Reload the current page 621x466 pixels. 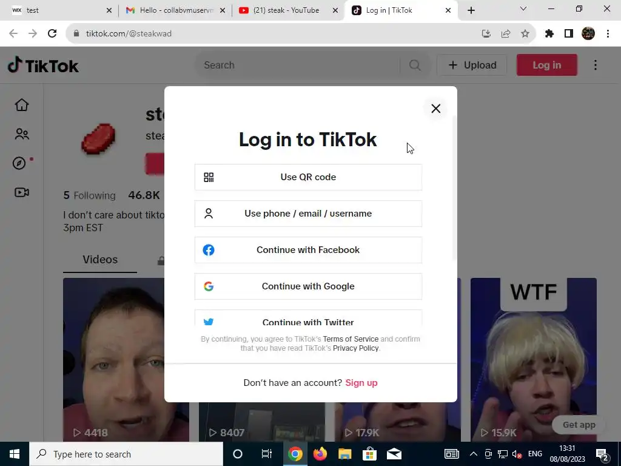pos(52,34)
